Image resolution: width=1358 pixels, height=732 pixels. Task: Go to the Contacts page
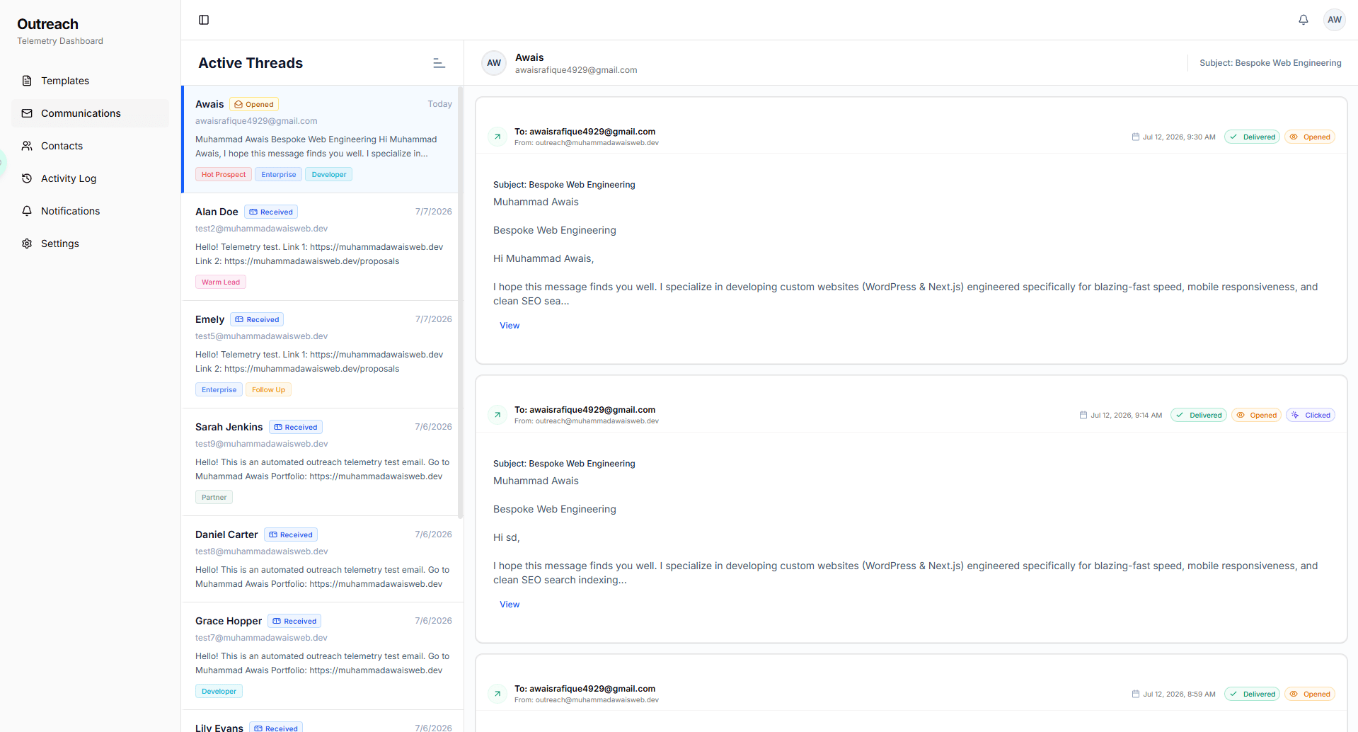90,146
